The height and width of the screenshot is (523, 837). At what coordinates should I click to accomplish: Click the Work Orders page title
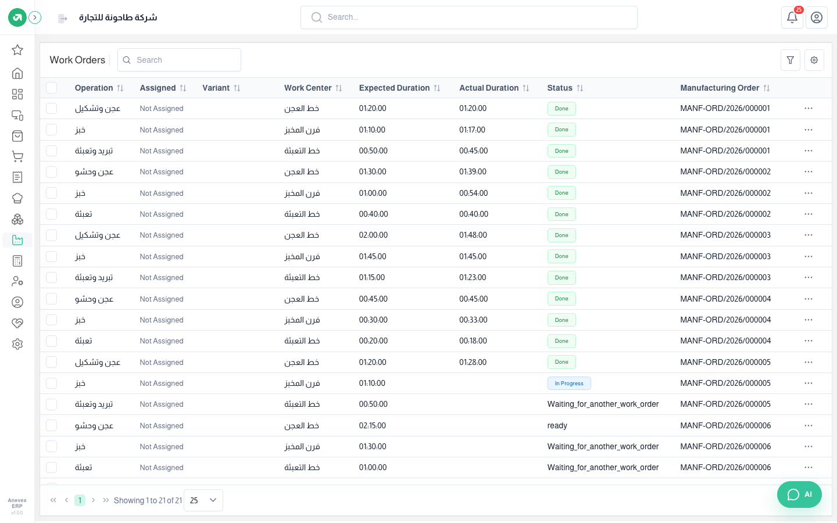pos(77,60)
